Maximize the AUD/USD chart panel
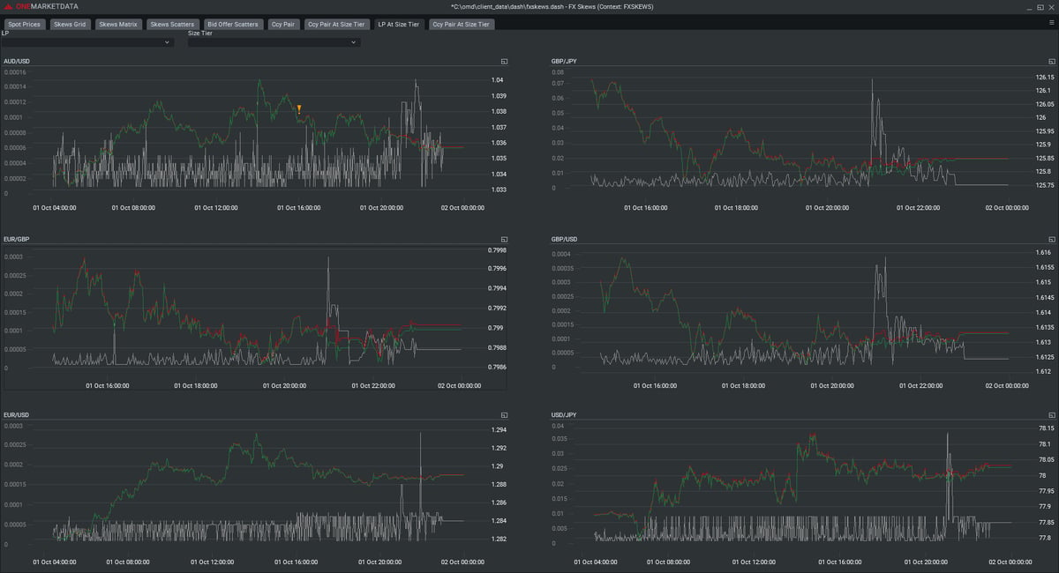Screen dimensions: 1059x573 504,62
